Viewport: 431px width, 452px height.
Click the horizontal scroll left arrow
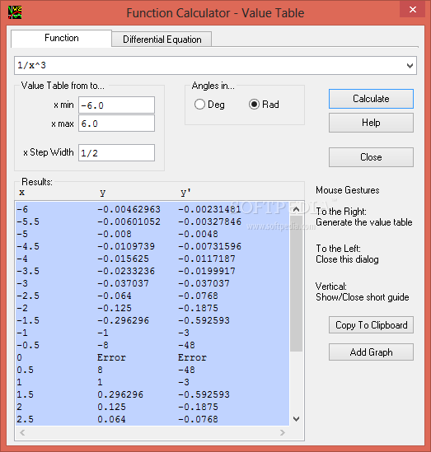(22, 432)
